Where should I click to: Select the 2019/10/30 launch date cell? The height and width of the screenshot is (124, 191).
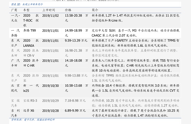coord(50,86)
